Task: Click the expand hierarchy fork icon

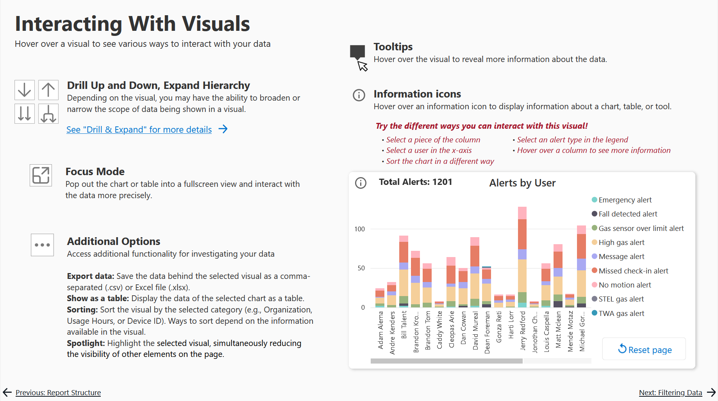Action: (x=48, y=114)
